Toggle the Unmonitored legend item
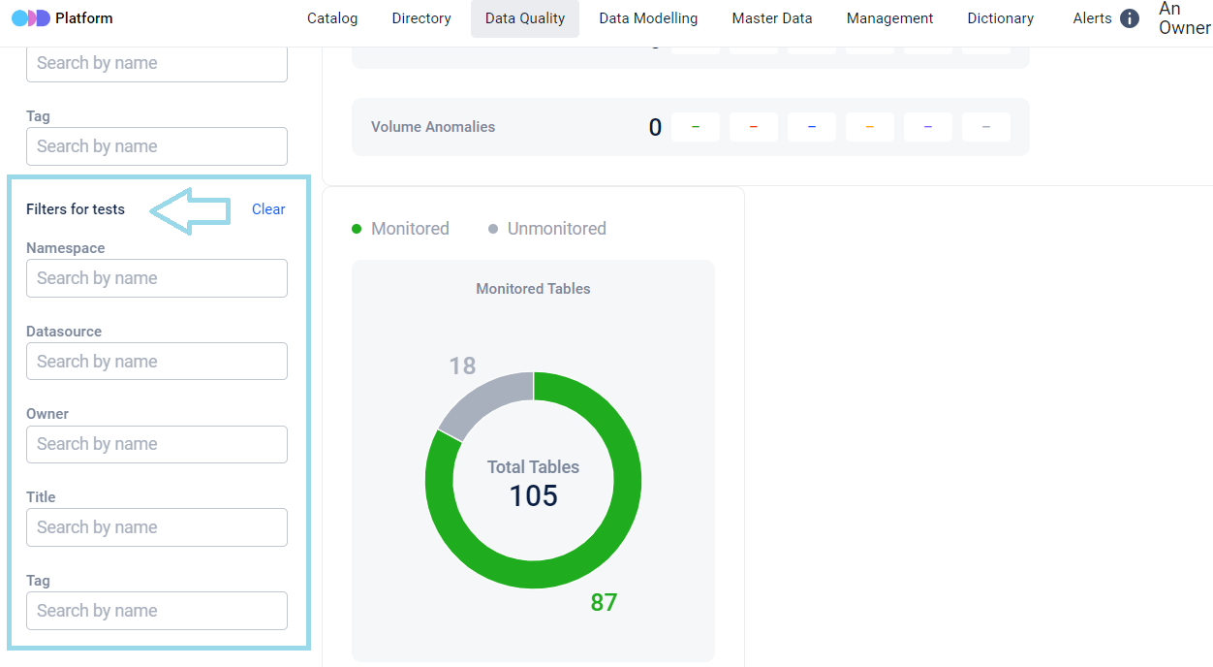Viewport: 1213px width, 667px height. [546, 229]
